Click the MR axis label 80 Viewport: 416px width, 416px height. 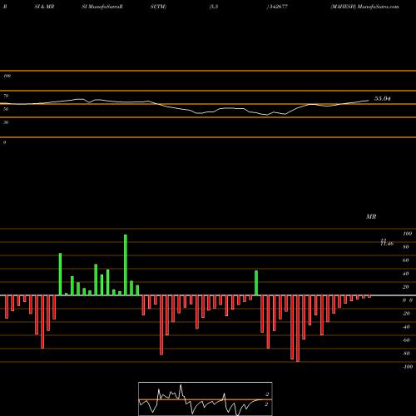coord(406,247)
